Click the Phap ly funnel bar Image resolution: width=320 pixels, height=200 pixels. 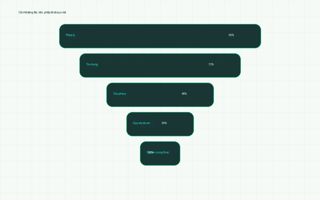click(160, 36)
